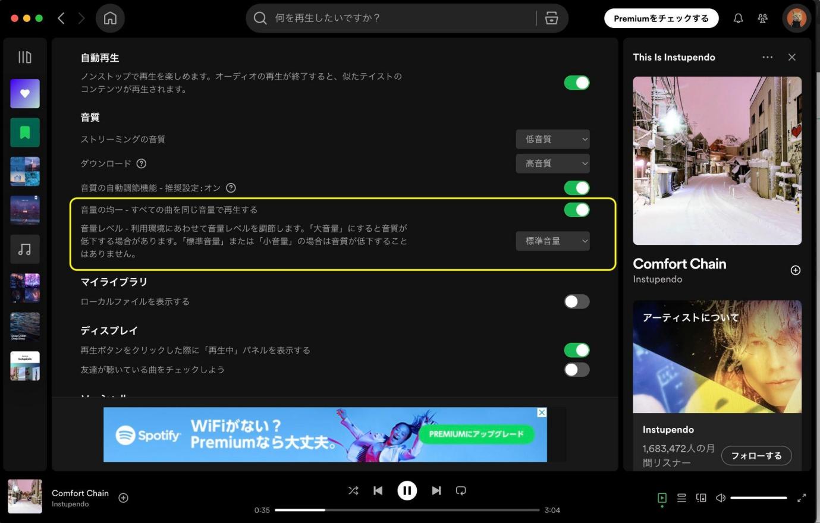Open Liked Songs heart tile

click(x=25, y=93)
